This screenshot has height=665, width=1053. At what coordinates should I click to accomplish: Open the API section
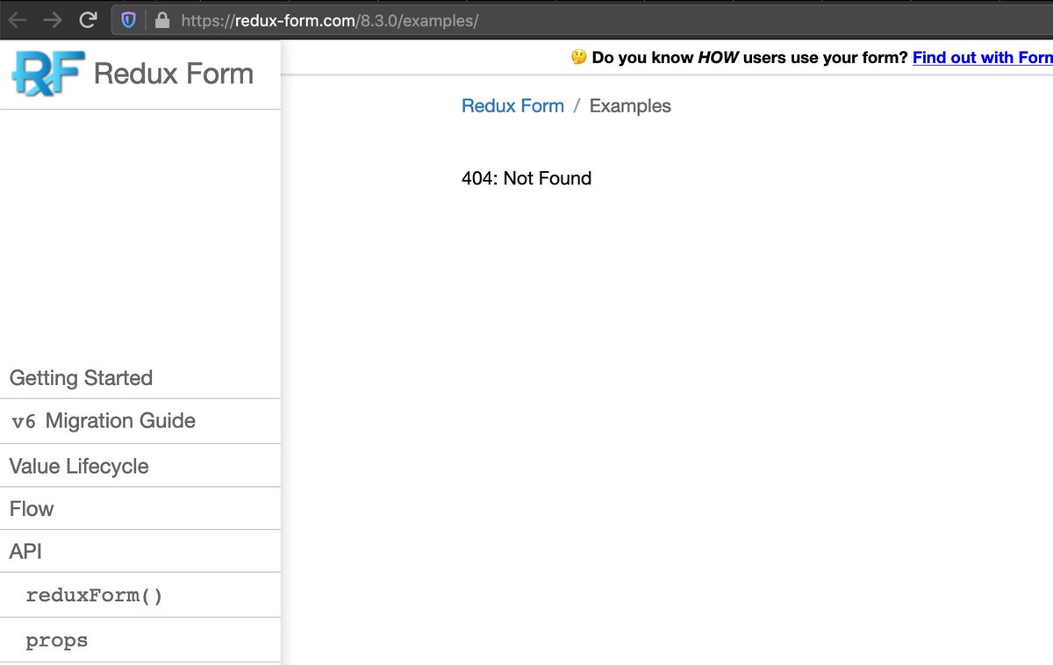click(x=140, y=552)
